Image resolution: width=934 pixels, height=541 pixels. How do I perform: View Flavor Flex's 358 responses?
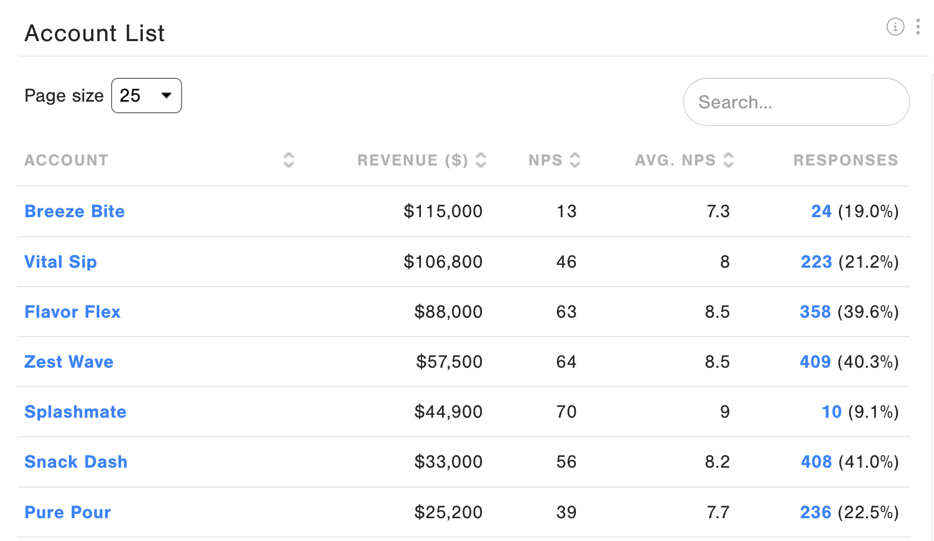click(815, 312)
